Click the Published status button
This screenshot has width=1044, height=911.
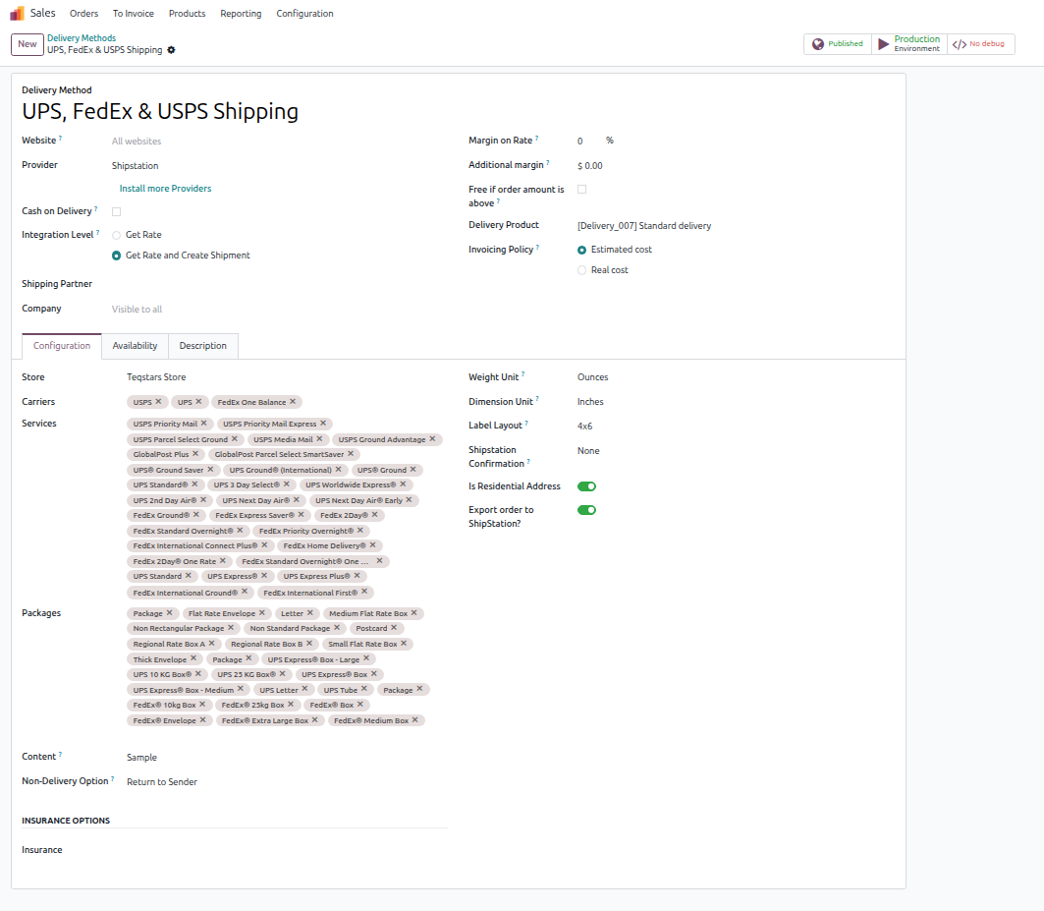pyautogui.click(x=838, y=44)
